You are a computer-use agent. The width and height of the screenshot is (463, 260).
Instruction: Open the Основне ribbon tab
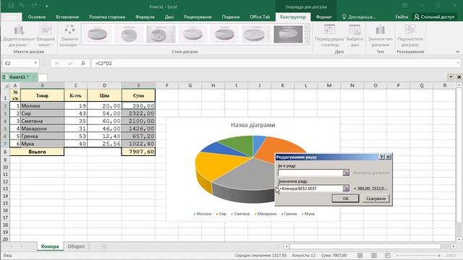coord(37,17)
